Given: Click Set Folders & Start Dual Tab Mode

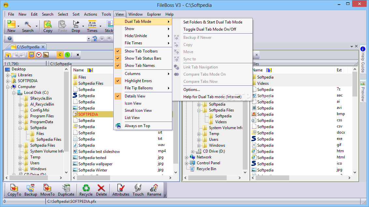Looking at the screenshot, I should (x=213, y=22).
